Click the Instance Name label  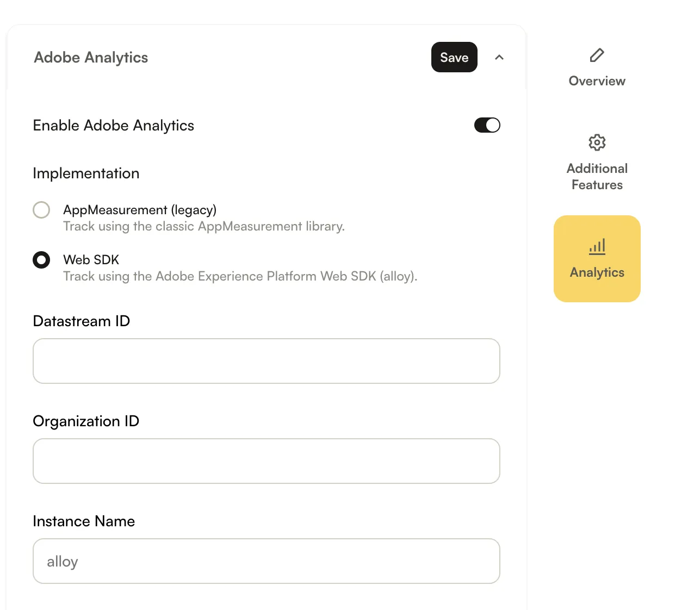[x=84, y=521]
